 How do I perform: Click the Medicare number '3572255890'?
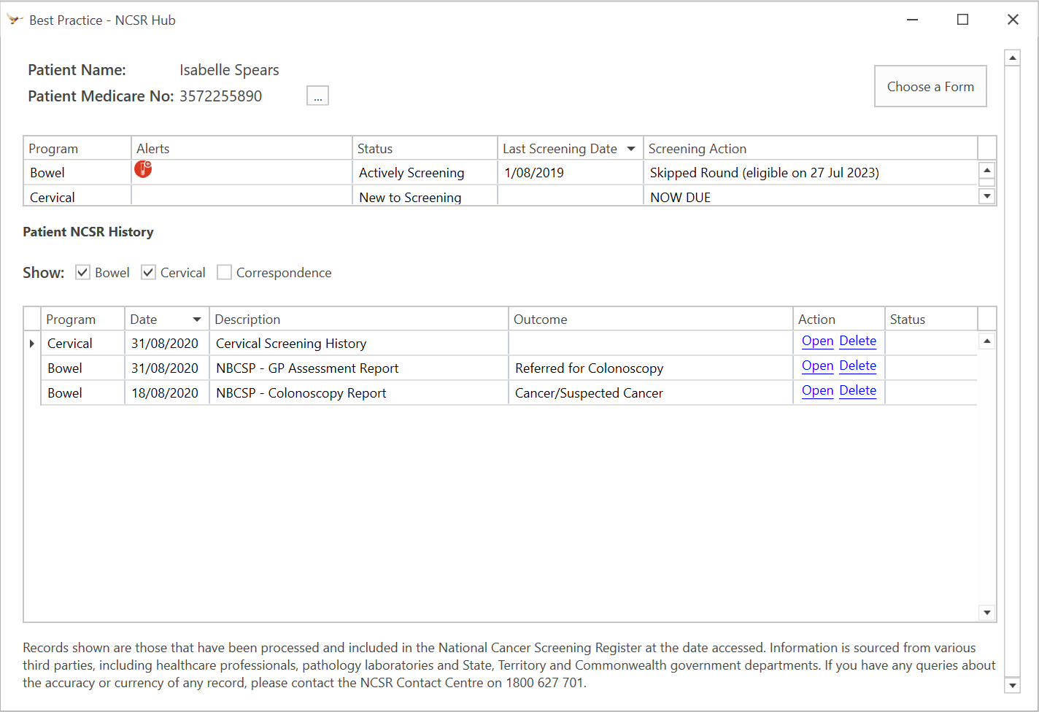(220, 96)
